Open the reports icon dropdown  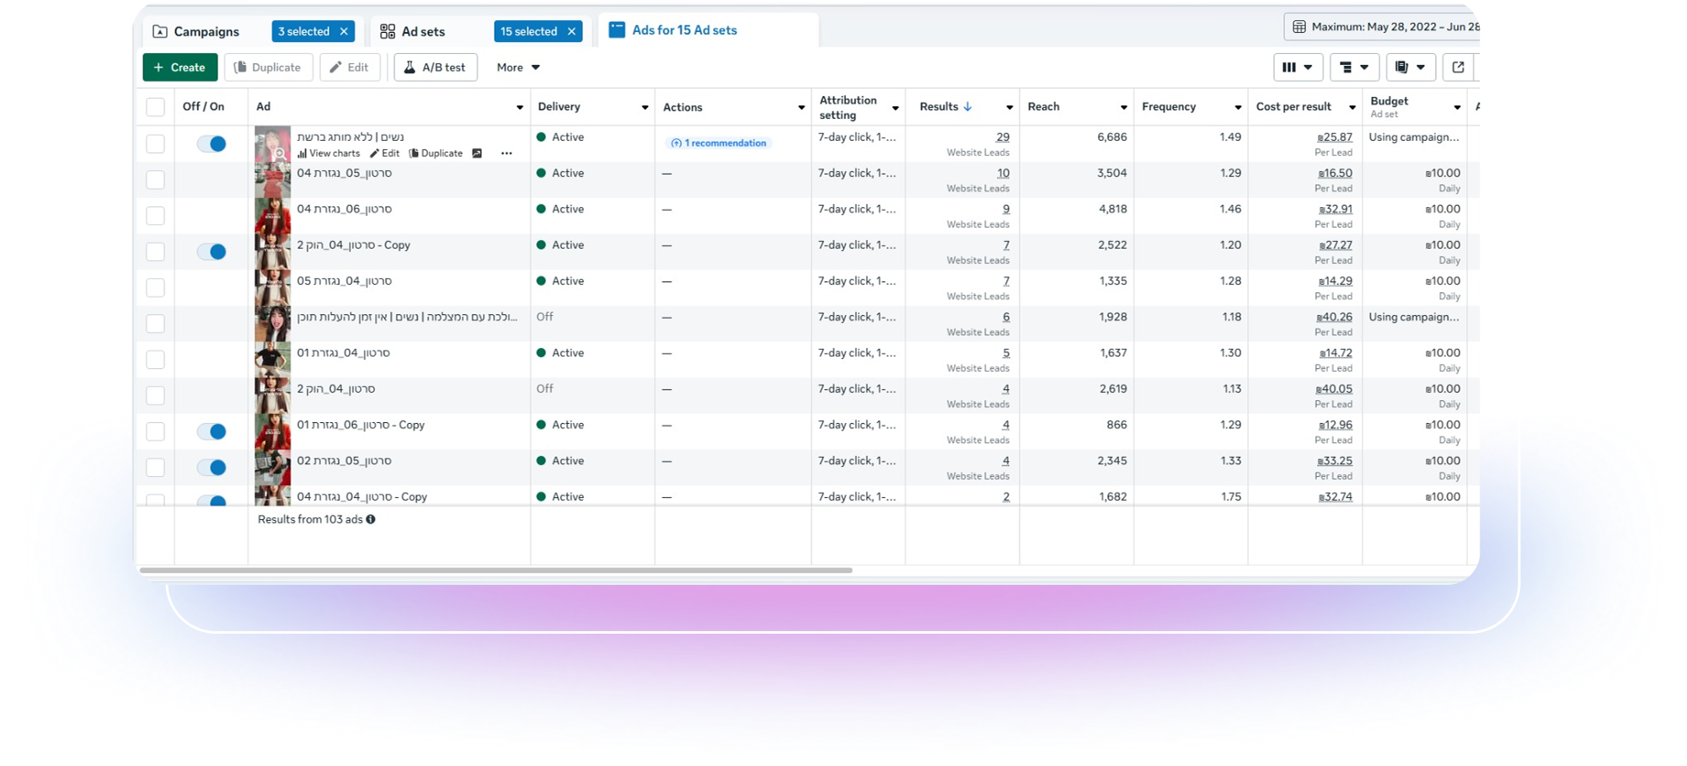pyautogui.click(x=1410, y=67)
